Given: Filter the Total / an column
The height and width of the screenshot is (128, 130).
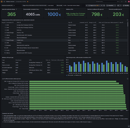Looking at the screenshot, I should [x=104, y=23].
